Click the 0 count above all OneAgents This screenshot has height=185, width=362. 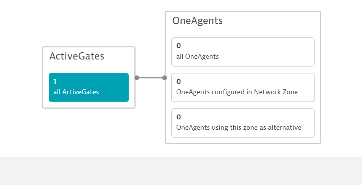tap(179, 46)
